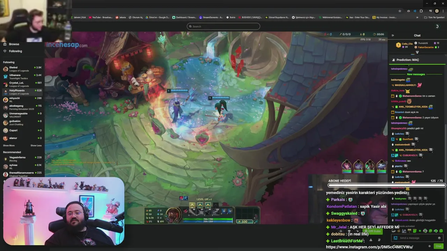
Task: Focus the Send a message input
Action: [x=417, y=238]
